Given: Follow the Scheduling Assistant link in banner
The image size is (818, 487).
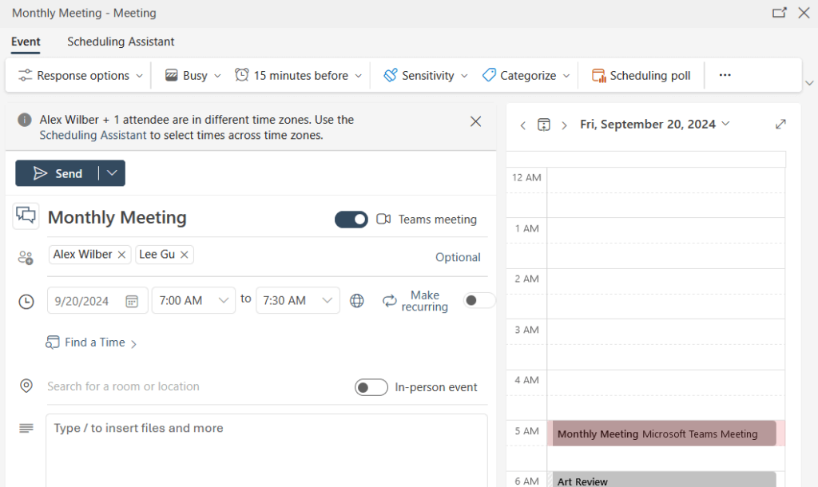Looking at the screenshot, I should point(93,136).
